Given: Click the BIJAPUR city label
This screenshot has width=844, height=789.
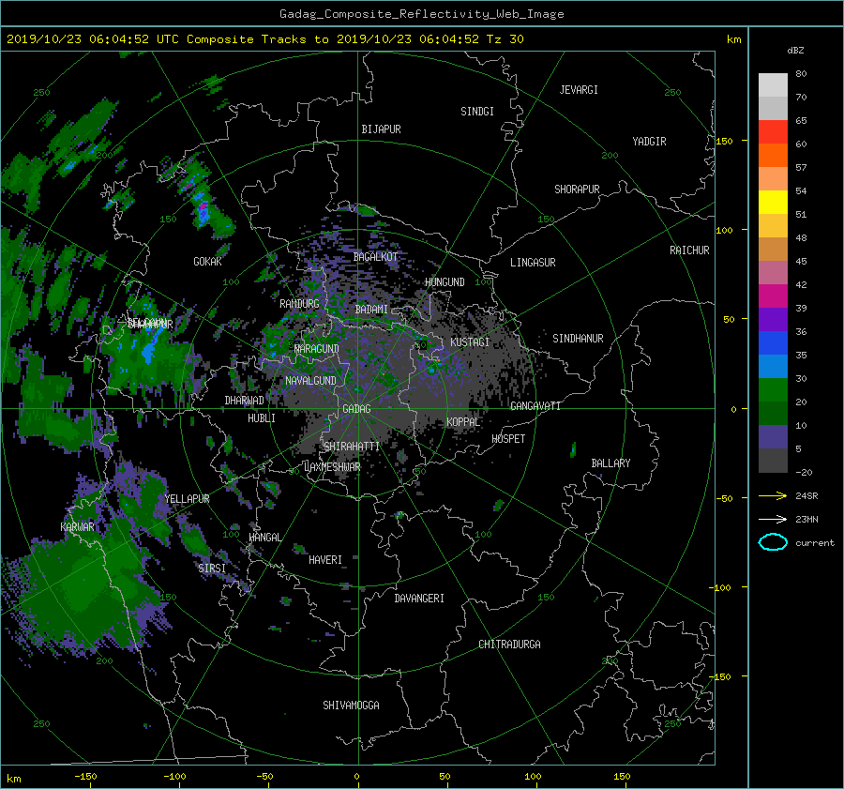Looking at the screenshot, I should tap(381, 129).
